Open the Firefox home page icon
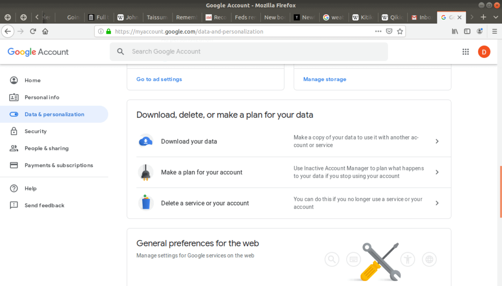This screenshot has height=286, width=502. point(45,31)
